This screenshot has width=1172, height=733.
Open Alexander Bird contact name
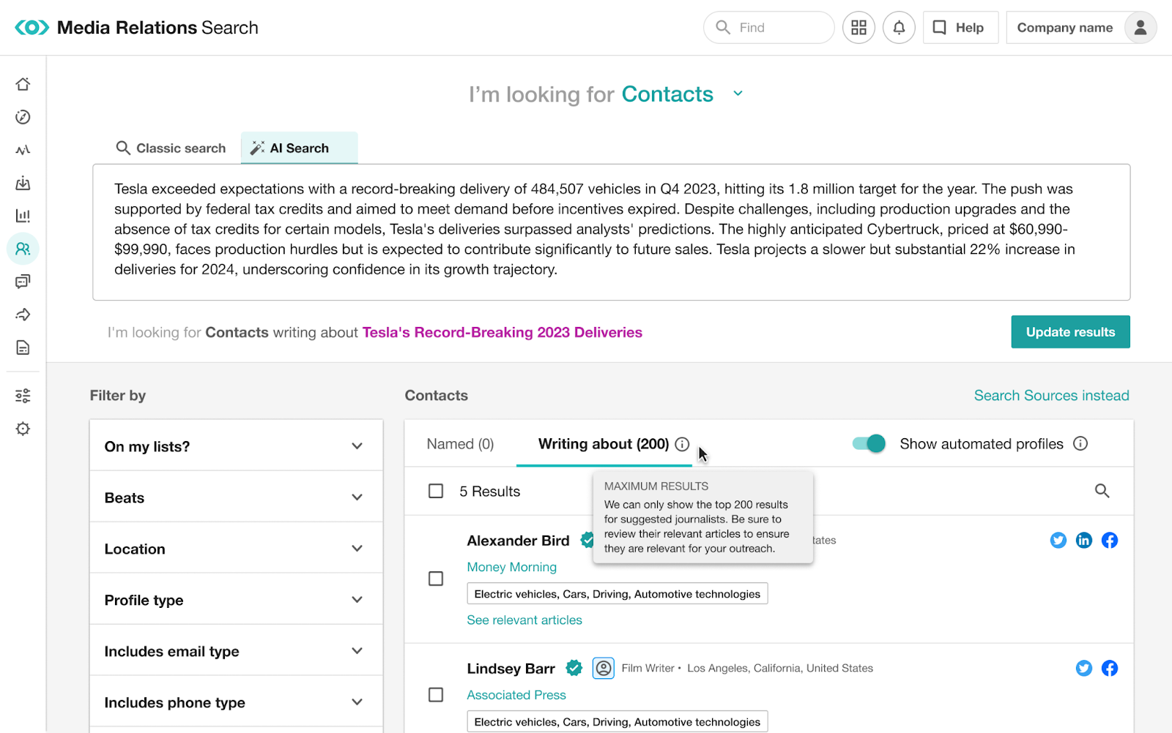click(518, 541)
